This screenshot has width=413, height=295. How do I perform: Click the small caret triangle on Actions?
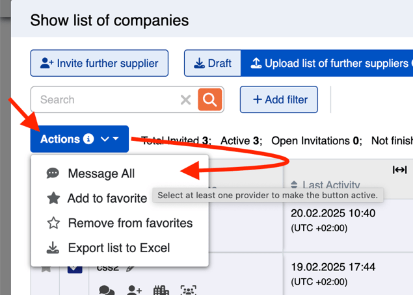[116, 138]
